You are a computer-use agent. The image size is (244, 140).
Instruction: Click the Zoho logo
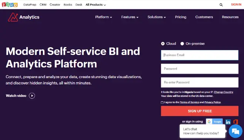pos(10,5)
